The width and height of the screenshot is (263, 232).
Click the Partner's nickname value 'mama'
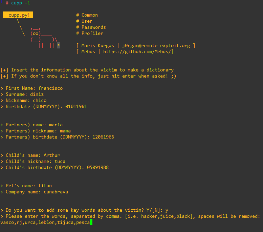(65, 131)
